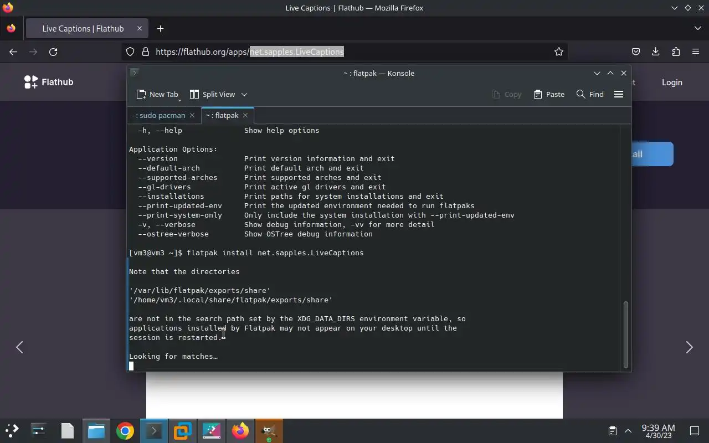Close the 'sudo pacman' tab
This screenshot has width=709, height=443.
(x=192, y=115)
